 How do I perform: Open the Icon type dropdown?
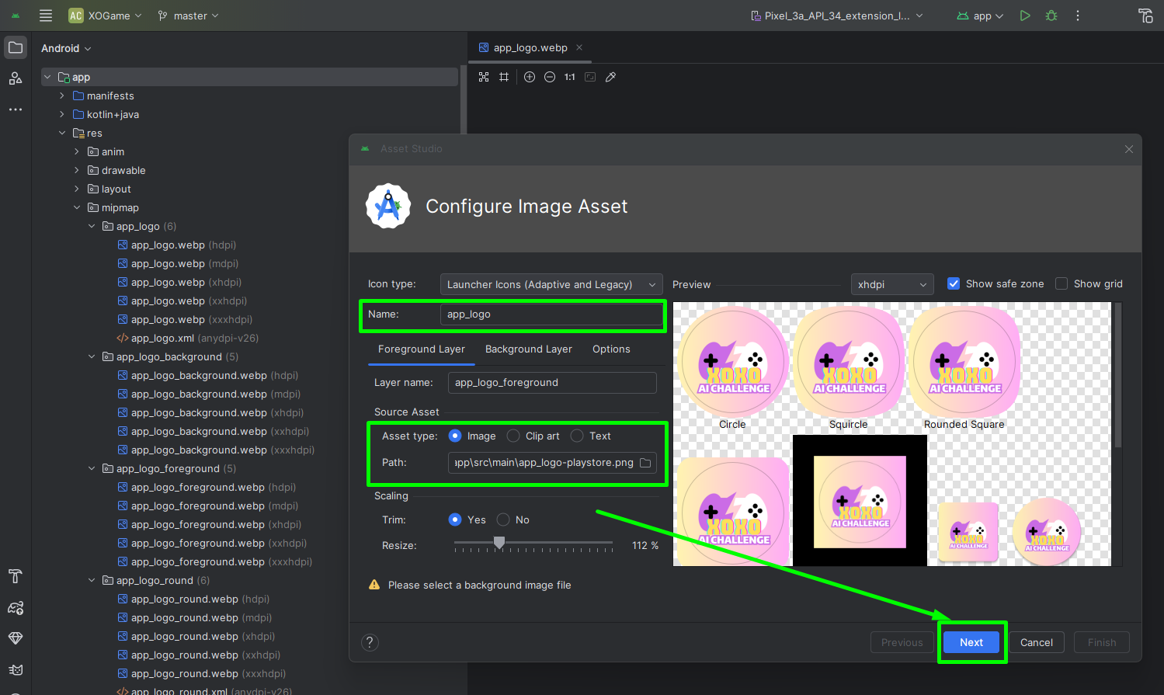551,285
